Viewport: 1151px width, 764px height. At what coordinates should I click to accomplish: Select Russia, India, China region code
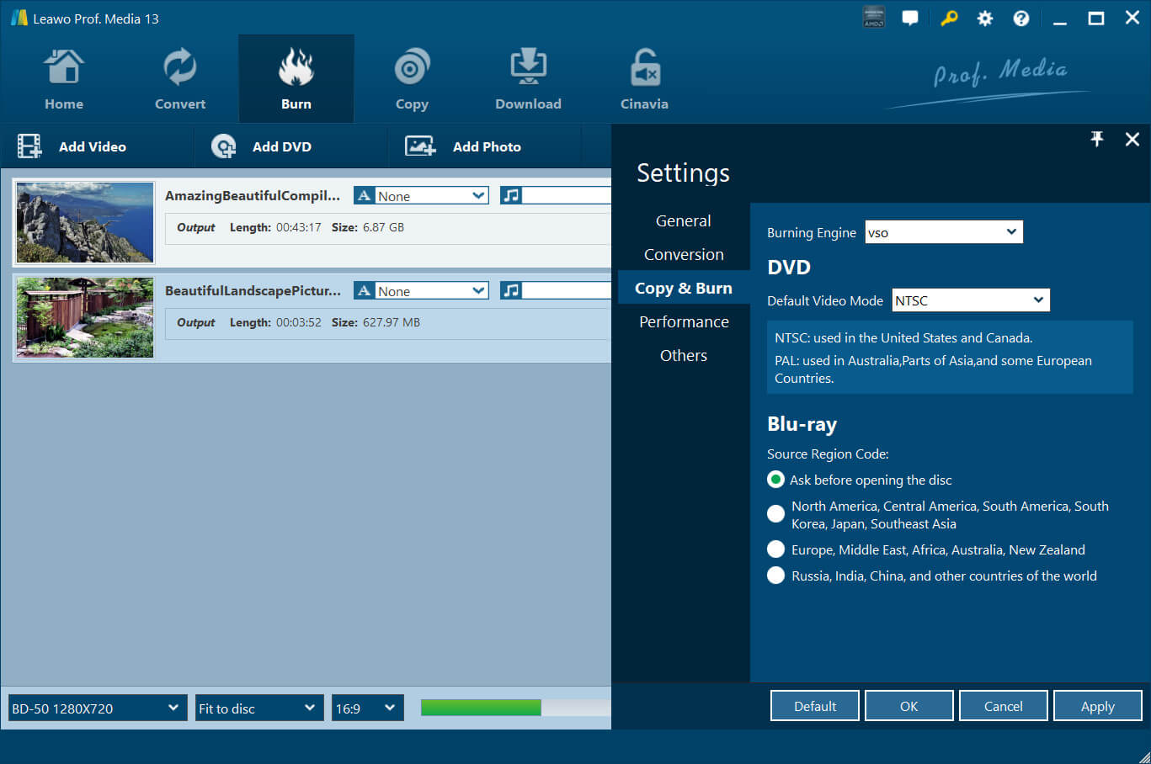click(x=775, y=576)
